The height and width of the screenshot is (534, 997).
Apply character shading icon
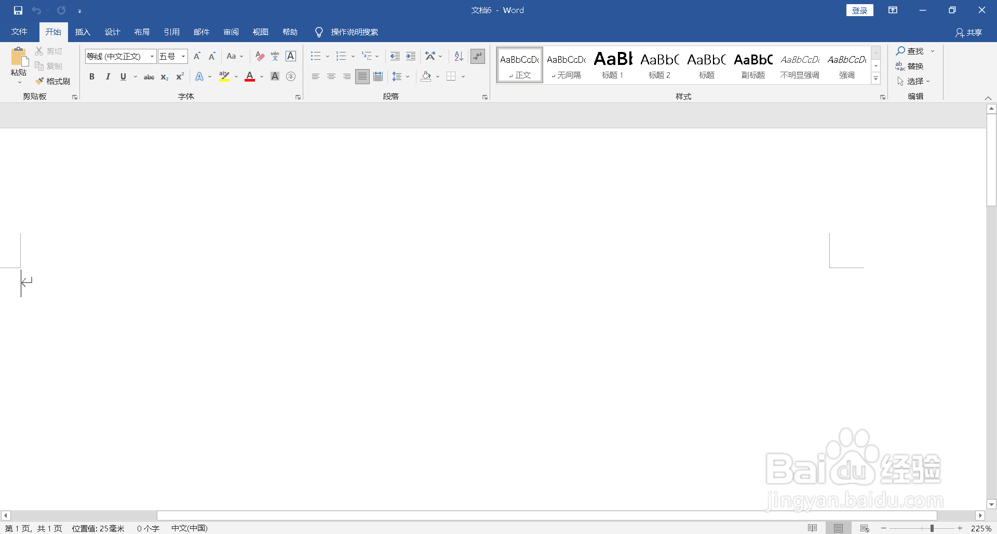(x=275, y=77)
